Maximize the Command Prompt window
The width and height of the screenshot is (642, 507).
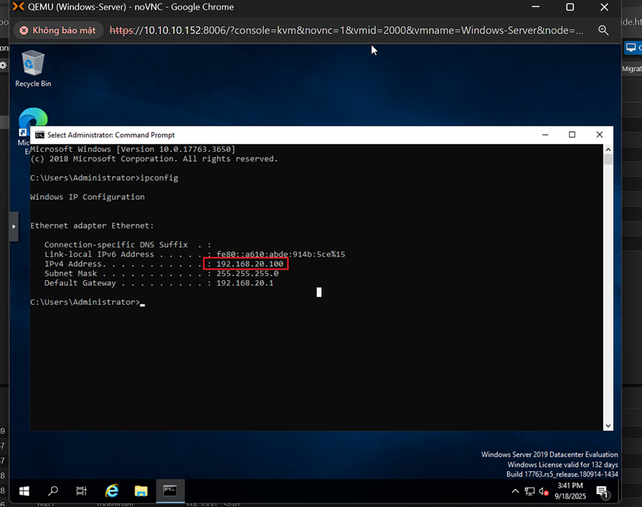(x=572, y=135)
